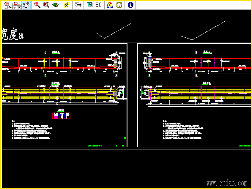Click the zoom previous magnifier icon
This screenshot has width=252, height=189.
(x=46, y=5)
